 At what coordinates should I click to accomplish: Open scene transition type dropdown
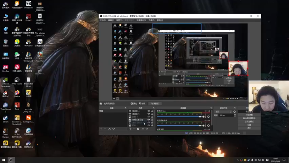(x=223, y=112)
